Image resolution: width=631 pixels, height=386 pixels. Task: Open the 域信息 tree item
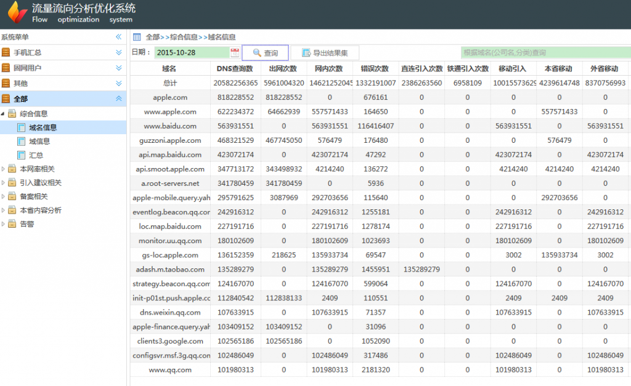coord(39,141)
